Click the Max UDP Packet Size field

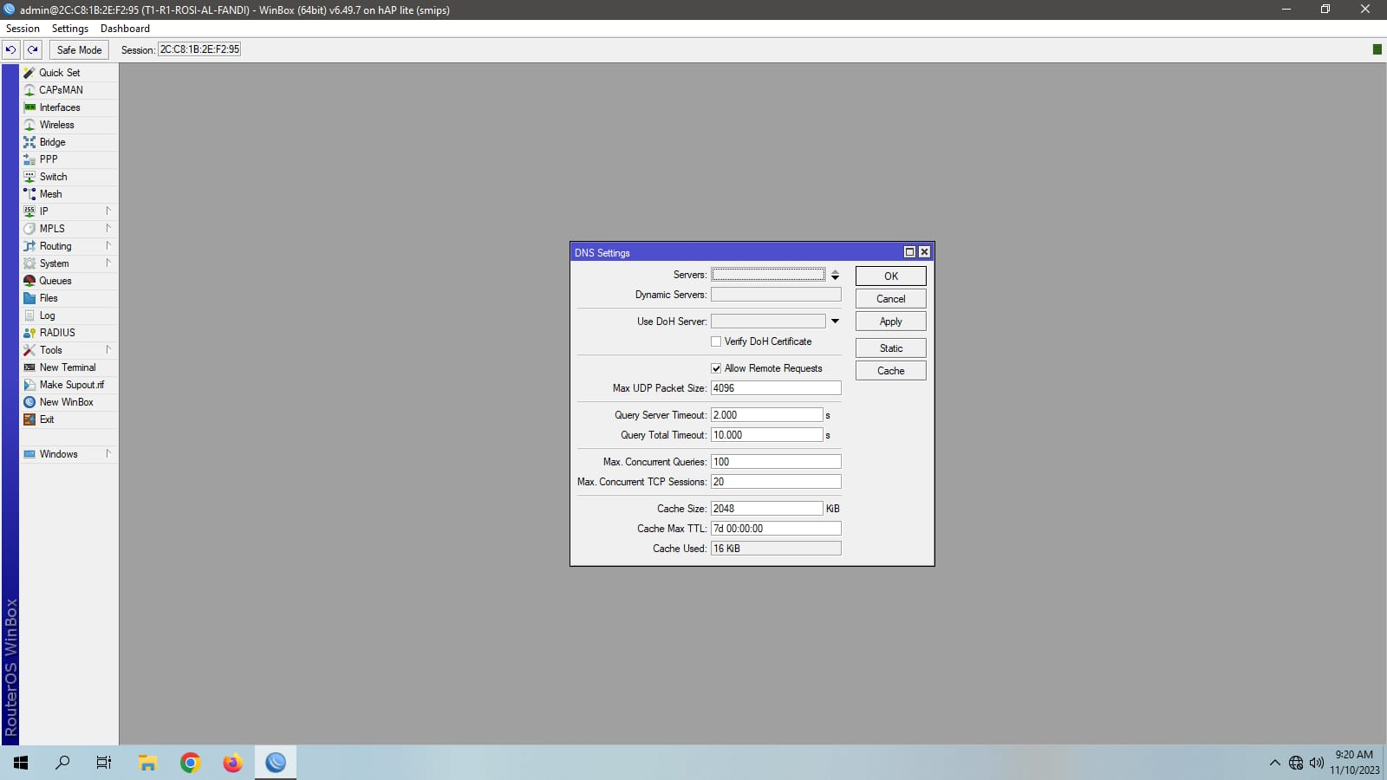[x=776, y=388]
